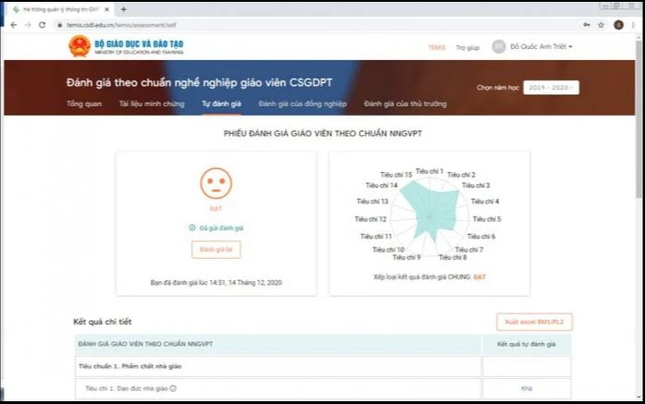Image resolution: width=645 pixels, height=404 pixels.
Task: Open the Chrome profile avatar icon
Action: tap(618, 25)
